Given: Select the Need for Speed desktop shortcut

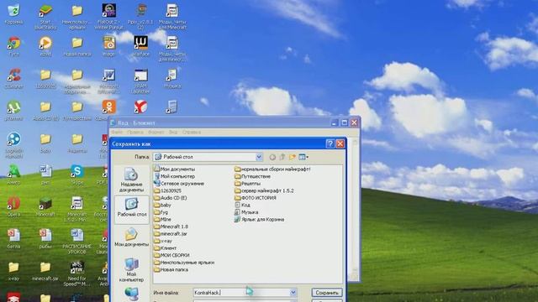Looking at the screenshot, I should coord(77,273).
